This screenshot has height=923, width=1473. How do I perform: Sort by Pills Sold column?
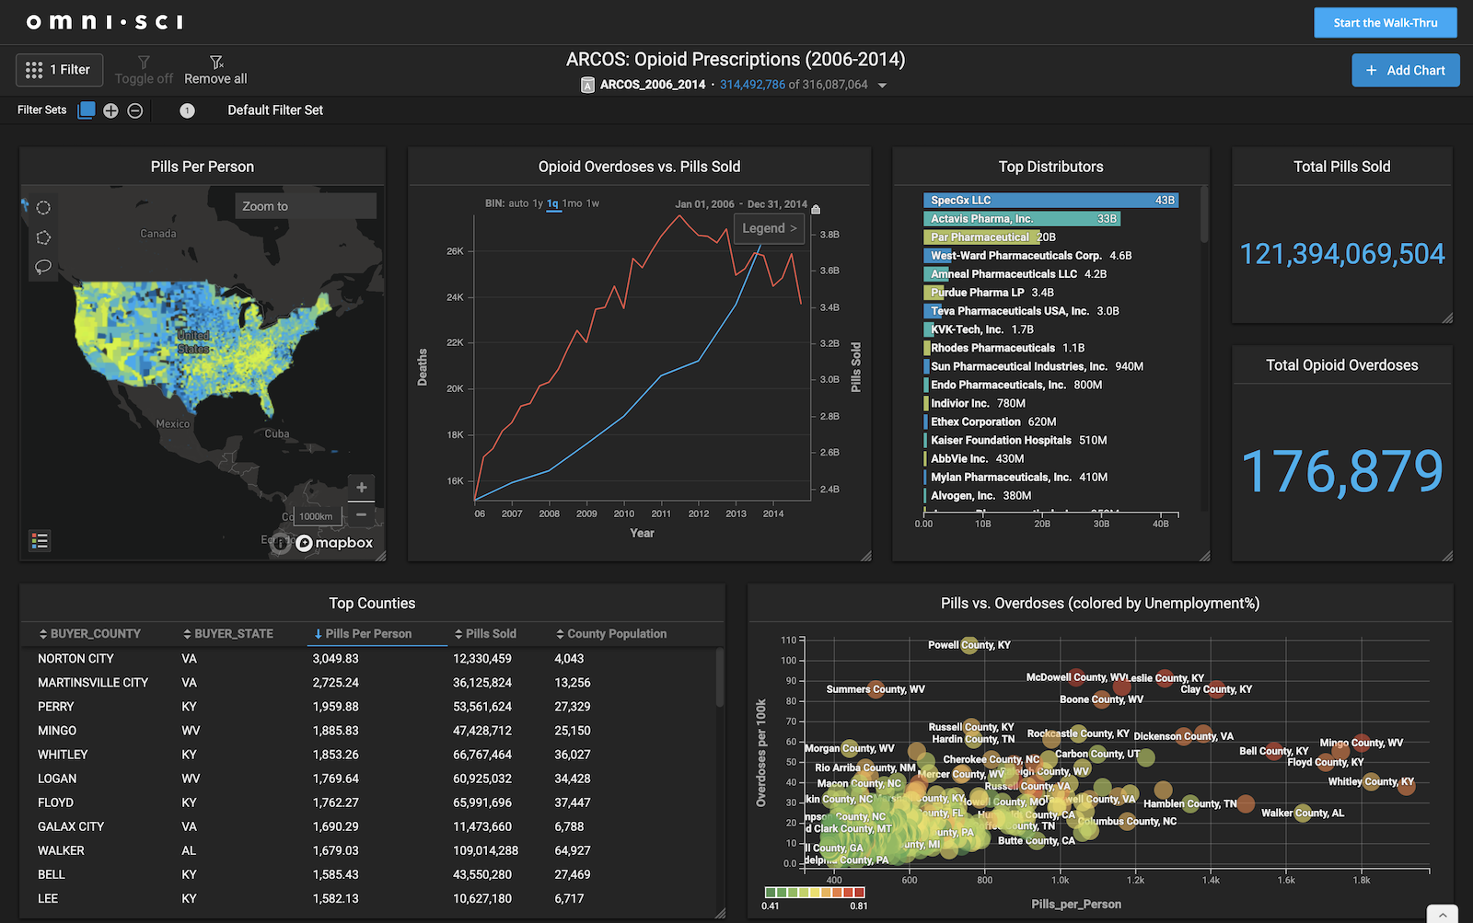point(485,634)
